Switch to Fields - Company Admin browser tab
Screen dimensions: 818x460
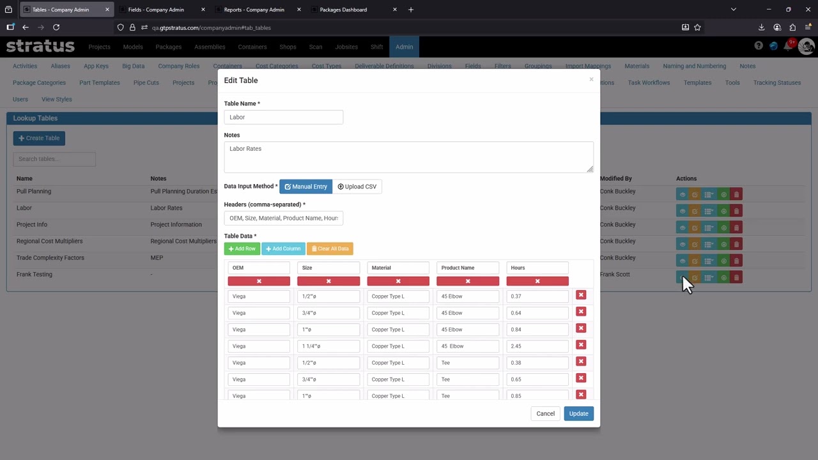[162, 10]
